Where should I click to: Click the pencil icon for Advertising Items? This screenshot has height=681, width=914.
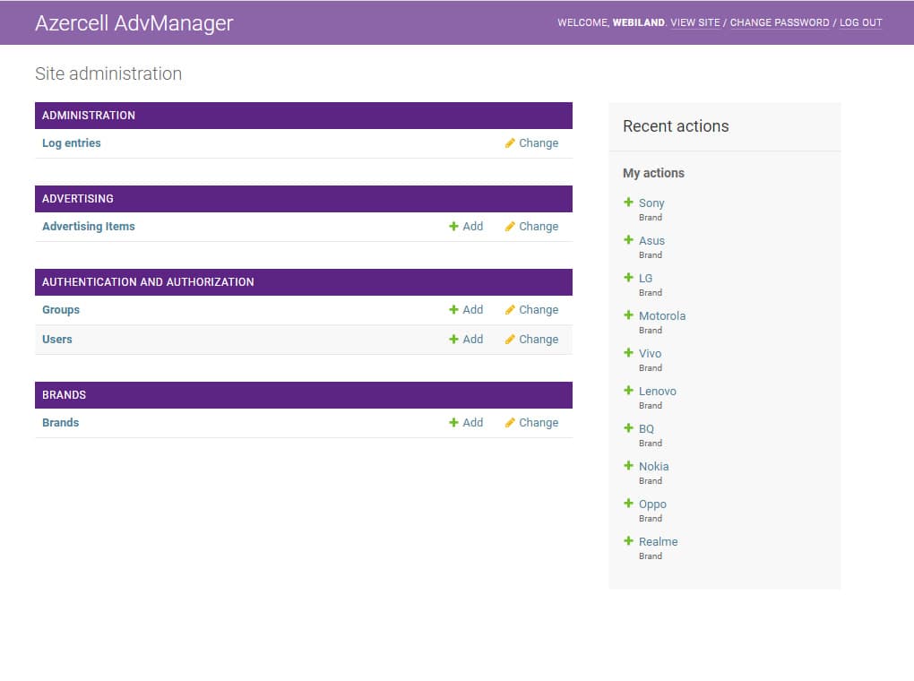[x=510, y=226]
